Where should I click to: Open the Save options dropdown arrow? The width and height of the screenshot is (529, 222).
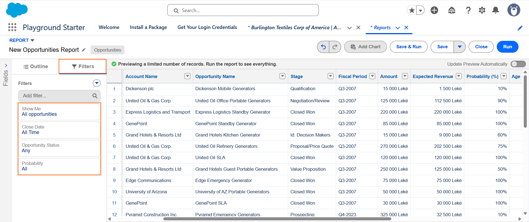coord(460,47)
